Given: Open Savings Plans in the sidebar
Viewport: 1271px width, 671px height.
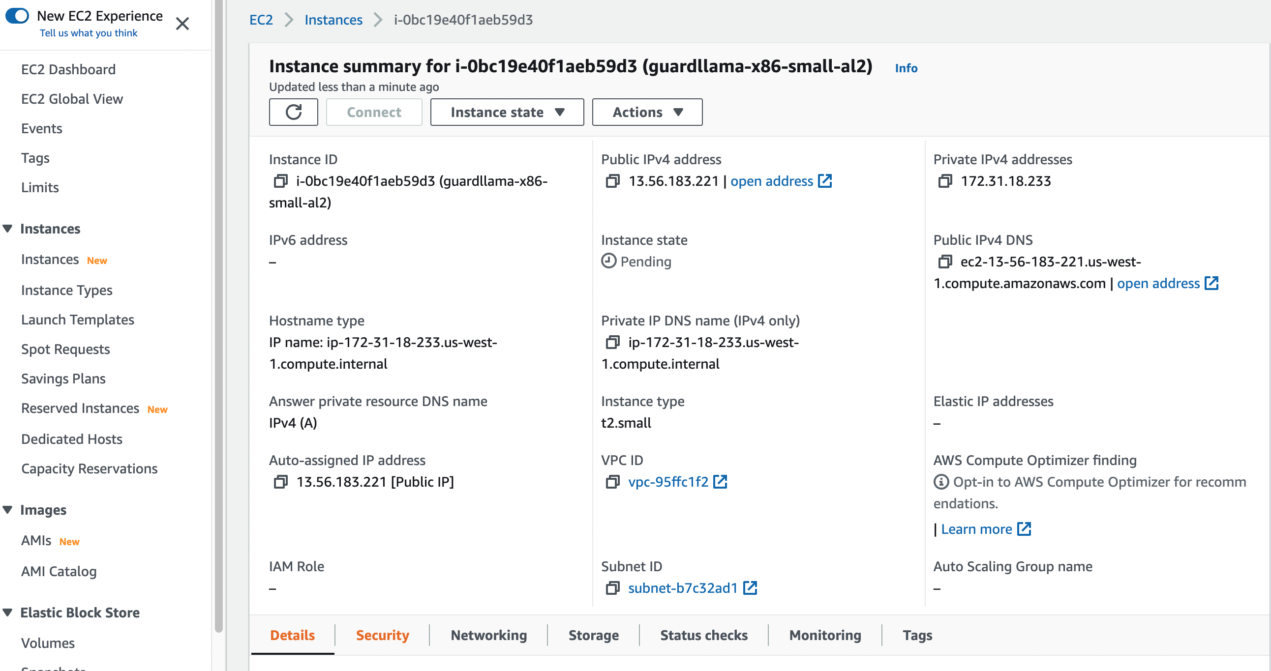Looking at the screenshot, I should coord(63,379).
